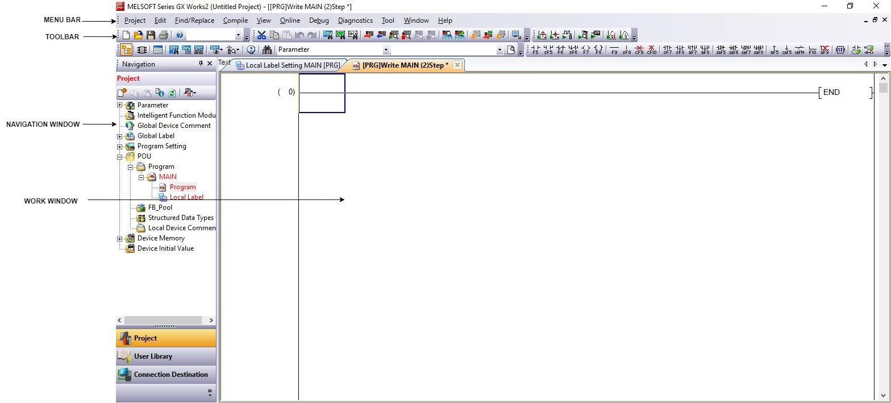Click the New project icon
891x403 pixels.
coord(126,35)
